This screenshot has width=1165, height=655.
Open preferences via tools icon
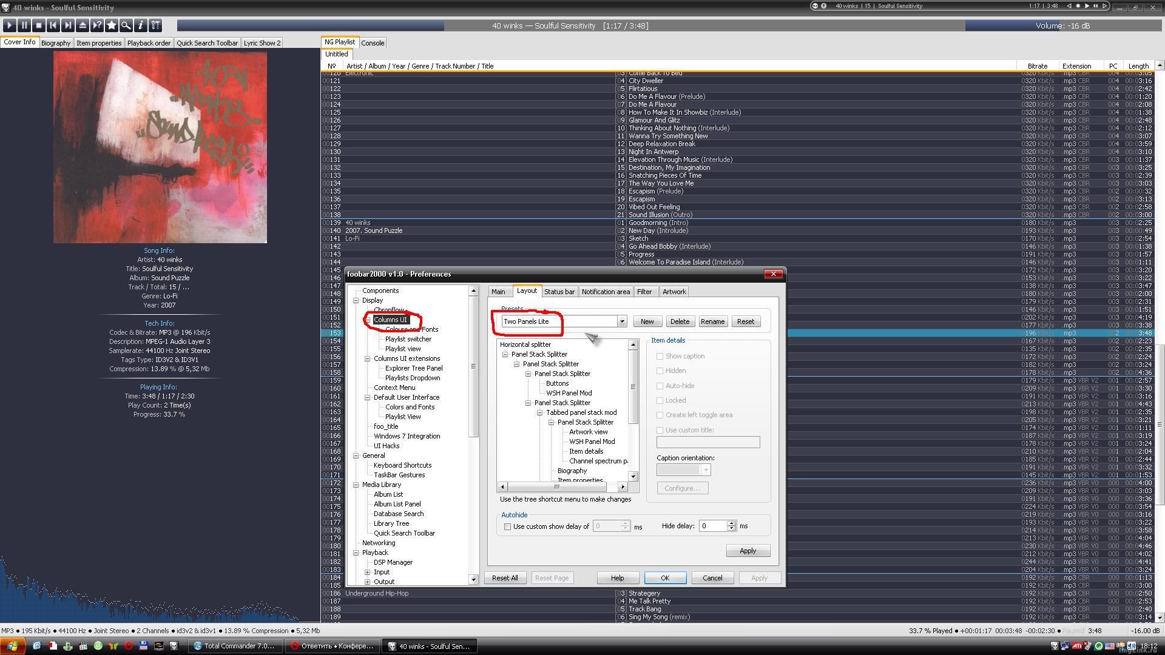[155, 25]
